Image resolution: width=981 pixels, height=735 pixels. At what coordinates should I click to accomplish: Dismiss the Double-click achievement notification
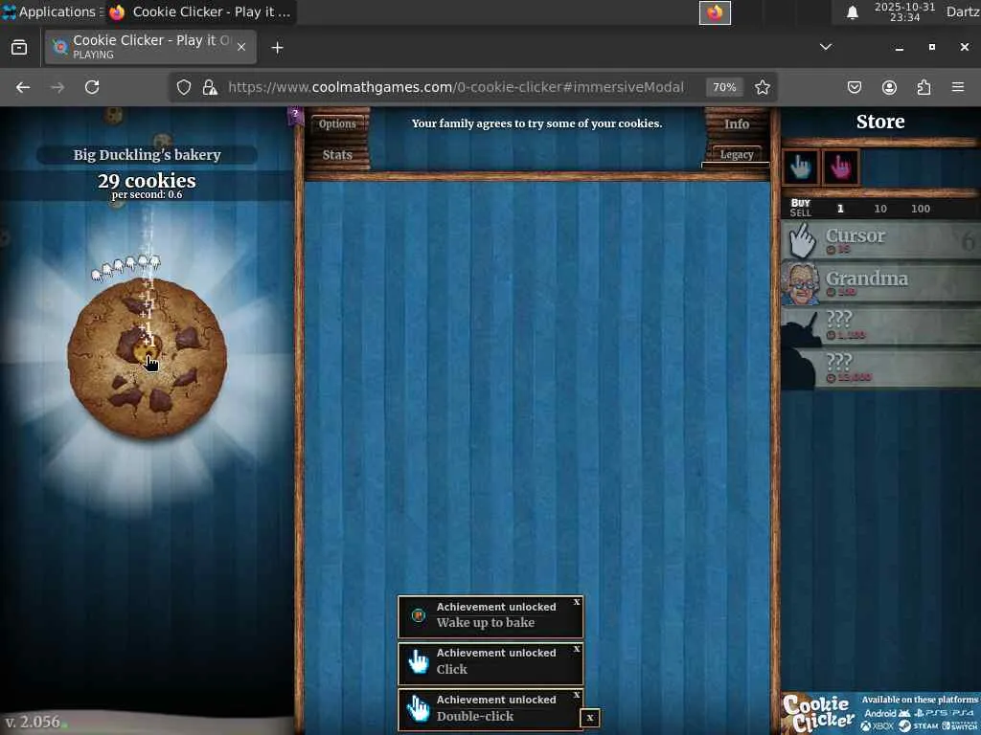577,695
